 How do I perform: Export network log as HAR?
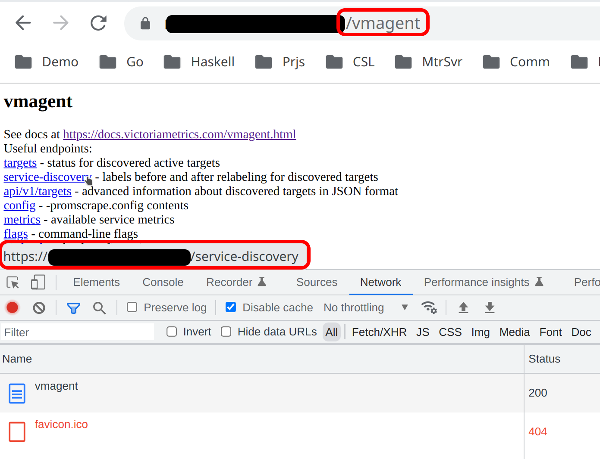click(x=490, y=307)
